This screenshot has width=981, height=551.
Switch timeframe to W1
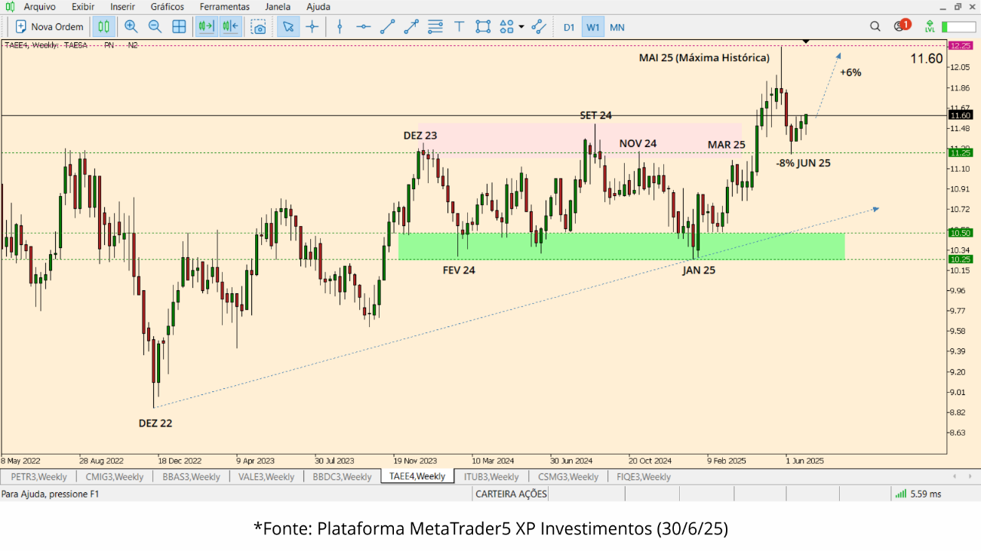pos(593,27)
